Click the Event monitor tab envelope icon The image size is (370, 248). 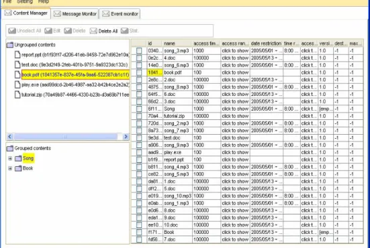(105, 13)
